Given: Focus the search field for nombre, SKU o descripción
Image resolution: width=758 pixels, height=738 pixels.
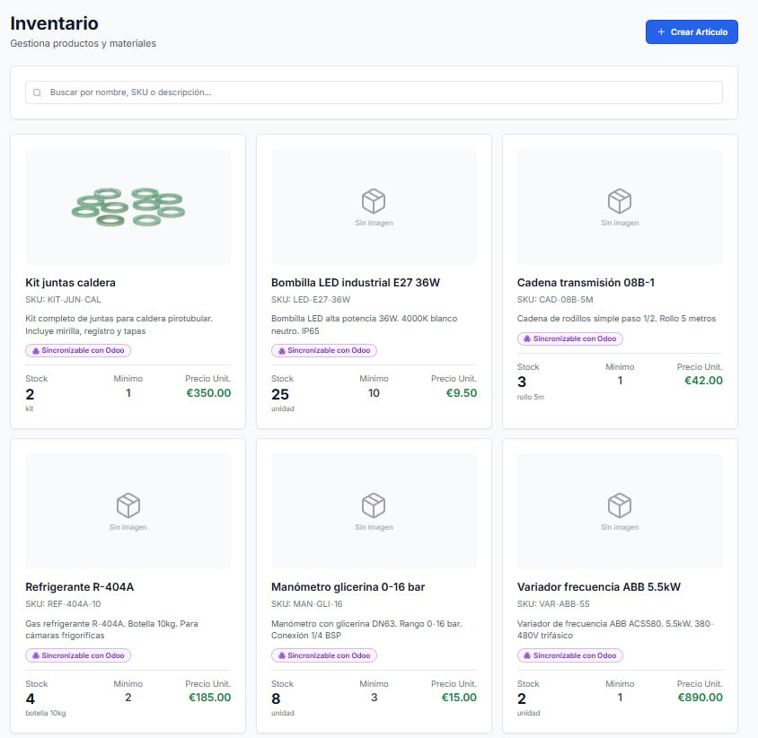Looking at the screenshot, I should click(374, 92).
